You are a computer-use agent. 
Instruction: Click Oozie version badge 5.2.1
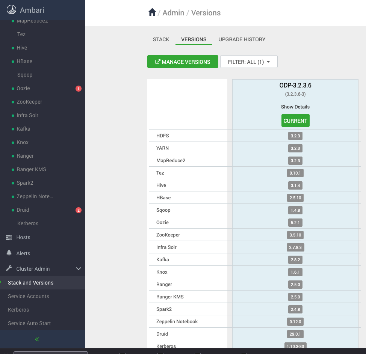pos(295,223)
